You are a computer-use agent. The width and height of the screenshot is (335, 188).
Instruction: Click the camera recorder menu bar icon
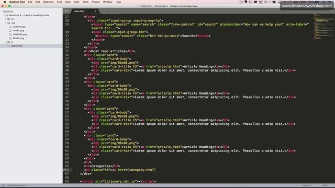pyautogui.click(x=241, y=2)
